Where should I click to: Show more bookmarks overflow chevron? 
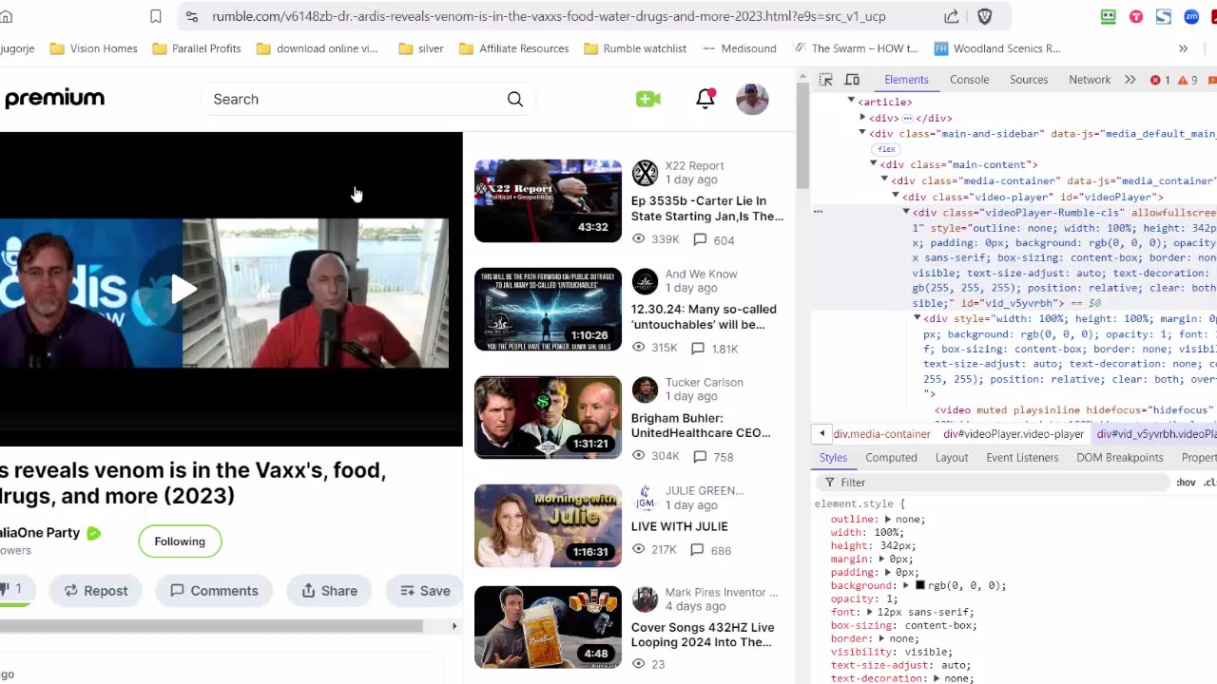[x=1183, y=48]
